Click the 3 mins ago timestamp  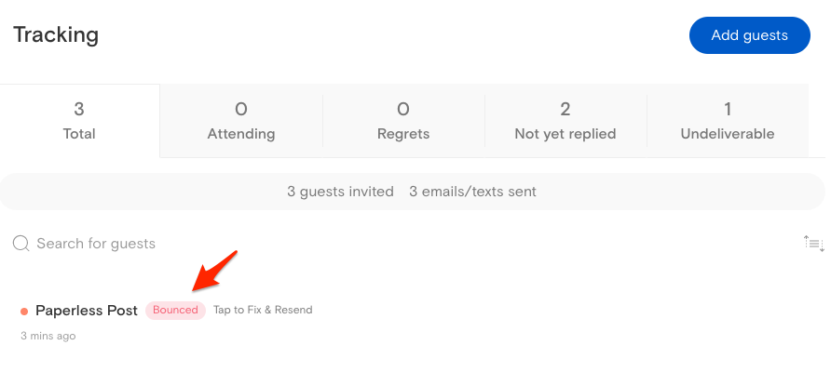pos(48,336)
